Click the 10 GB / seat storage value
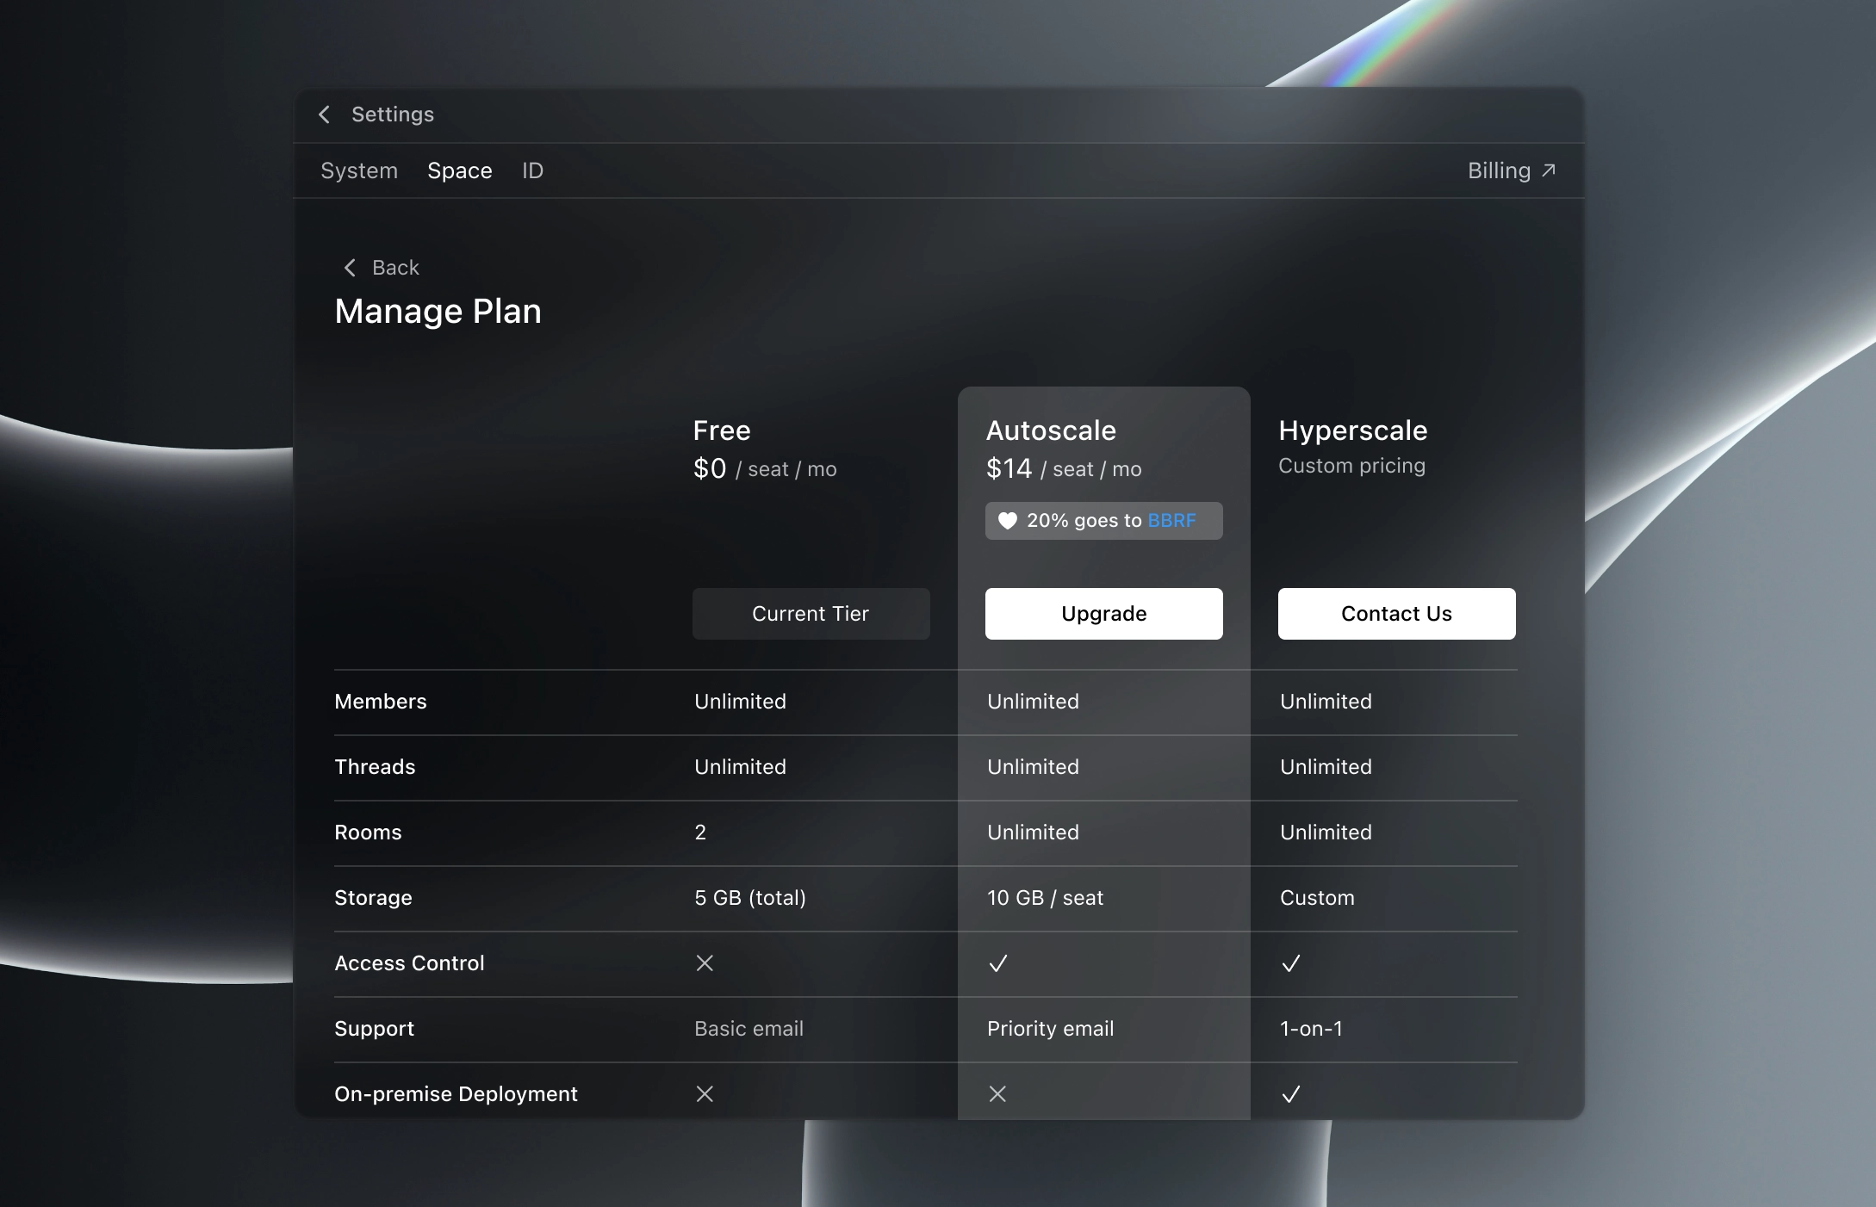 coord(1045,898)
